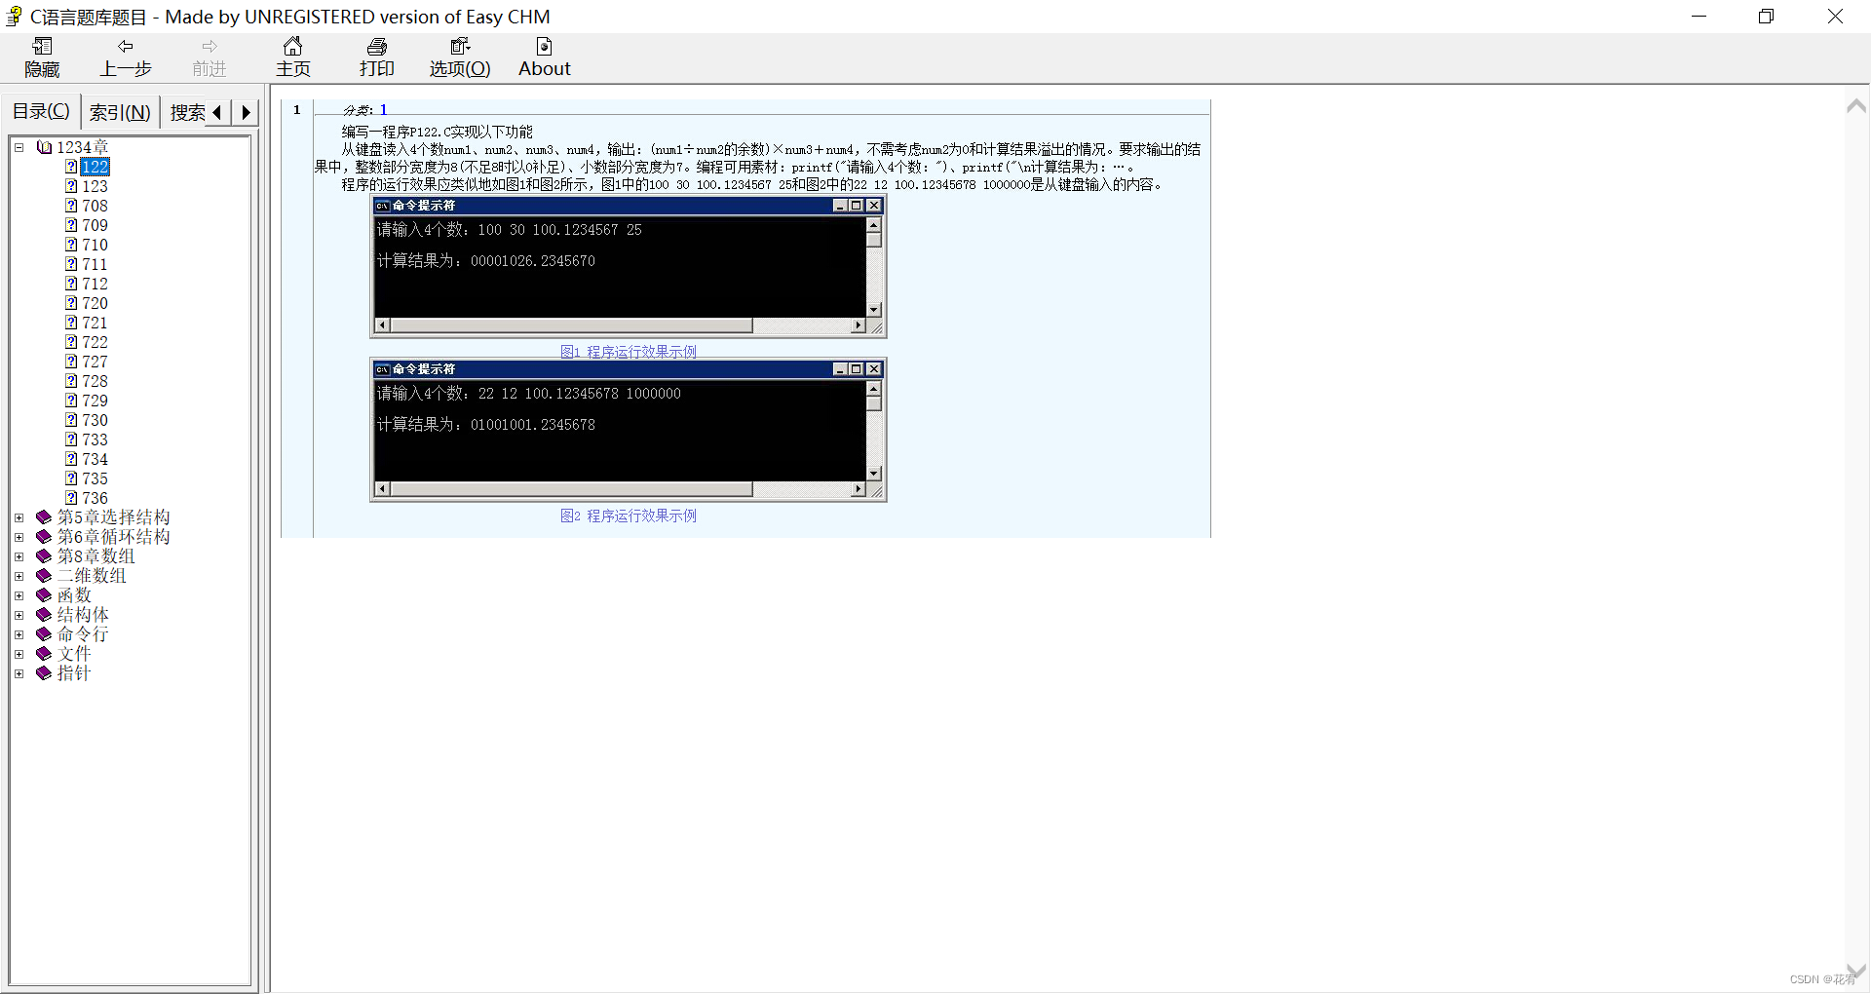Screen dimensions: 1871x994
Task: Switch to the 搜索 tab
Action: pyautogui.click(x=187, y=112)
